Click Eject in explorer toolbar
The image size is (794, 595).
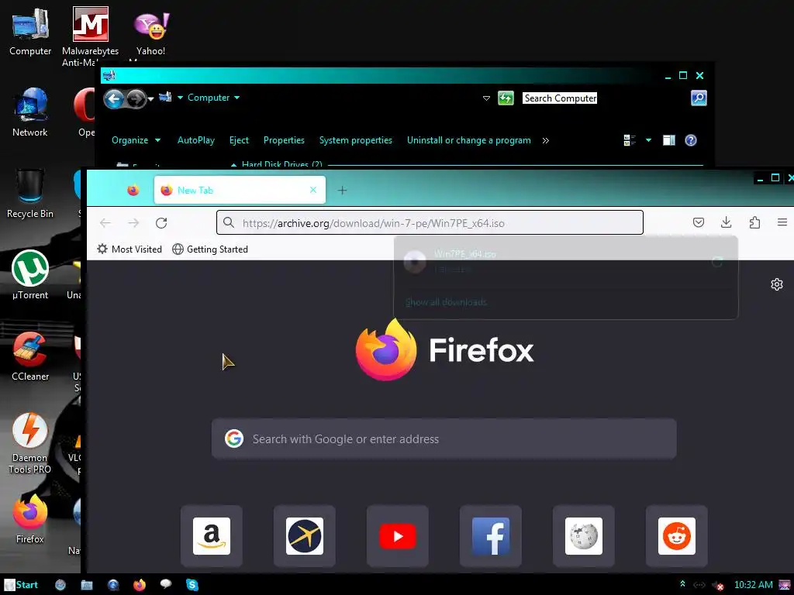(x=239, y=140)
